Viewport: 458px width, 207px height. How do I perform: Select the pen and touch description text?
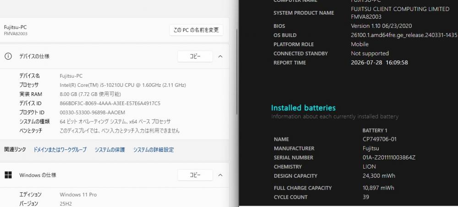[120, 131]
